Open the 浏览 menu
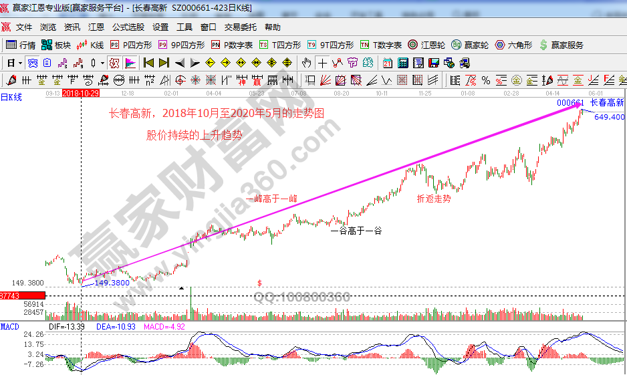This screenshot has height=375, width=627. tap(48, 27)
